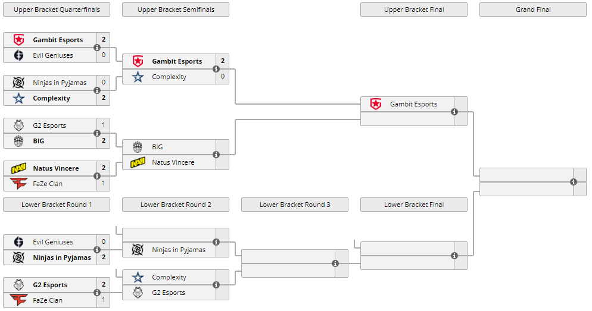
Task: Open Ninjas in Pyjamas name in Lower Bracket Round 1
Action: (62, 257)
